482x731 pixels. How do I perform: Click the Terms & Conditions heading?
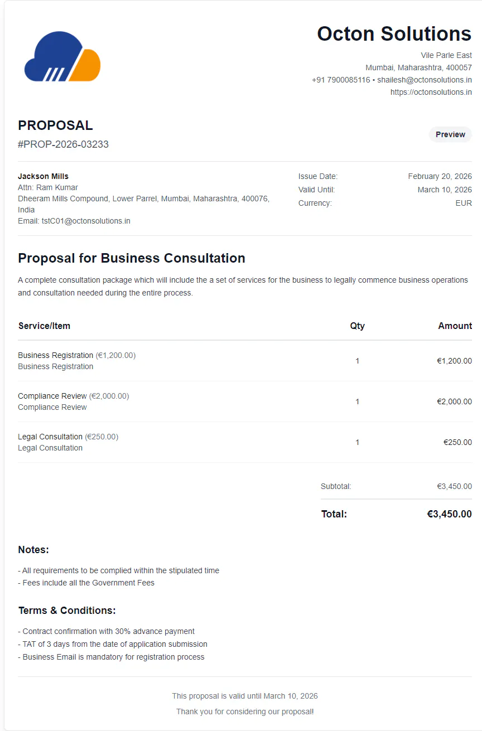[x=67, y=611]
